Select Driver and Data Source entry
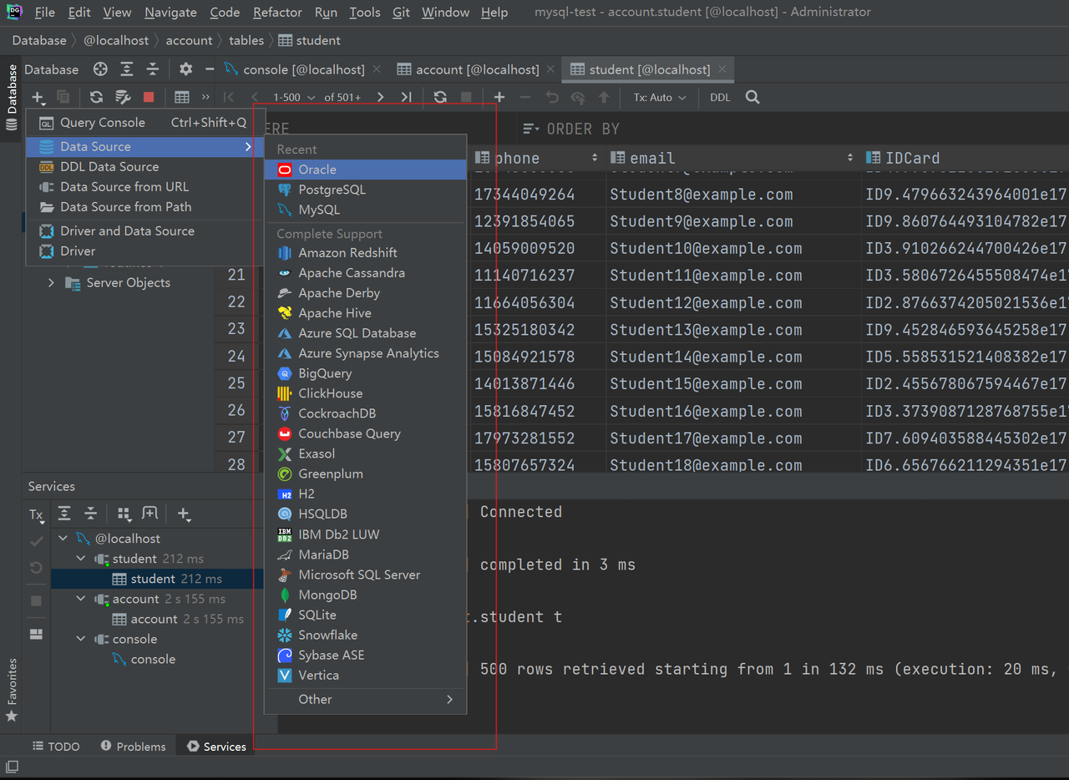The image size is (1069, 780). [145, 230]
